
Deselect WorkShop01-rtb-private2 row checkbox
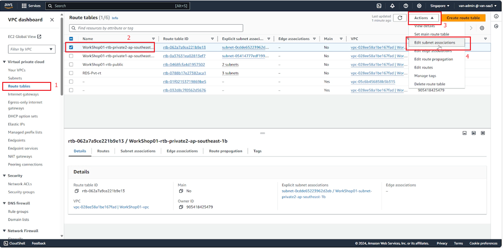click(71, 47)
